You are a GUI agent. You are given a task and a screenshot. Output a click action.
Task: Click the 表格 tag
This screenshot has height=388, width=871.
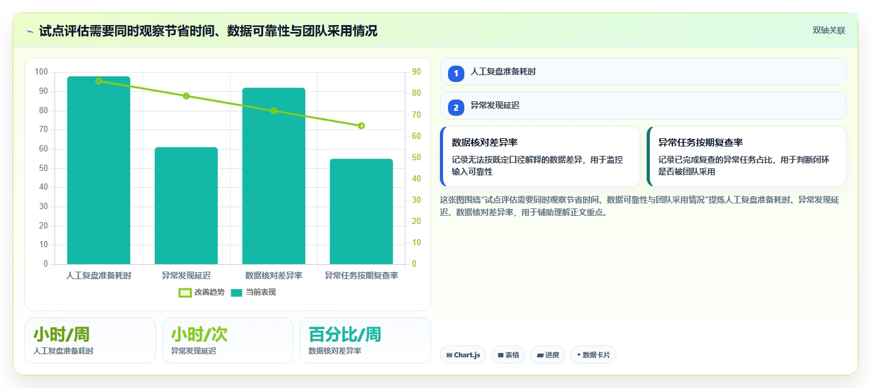pyautogui.click(x=508, y=355)
